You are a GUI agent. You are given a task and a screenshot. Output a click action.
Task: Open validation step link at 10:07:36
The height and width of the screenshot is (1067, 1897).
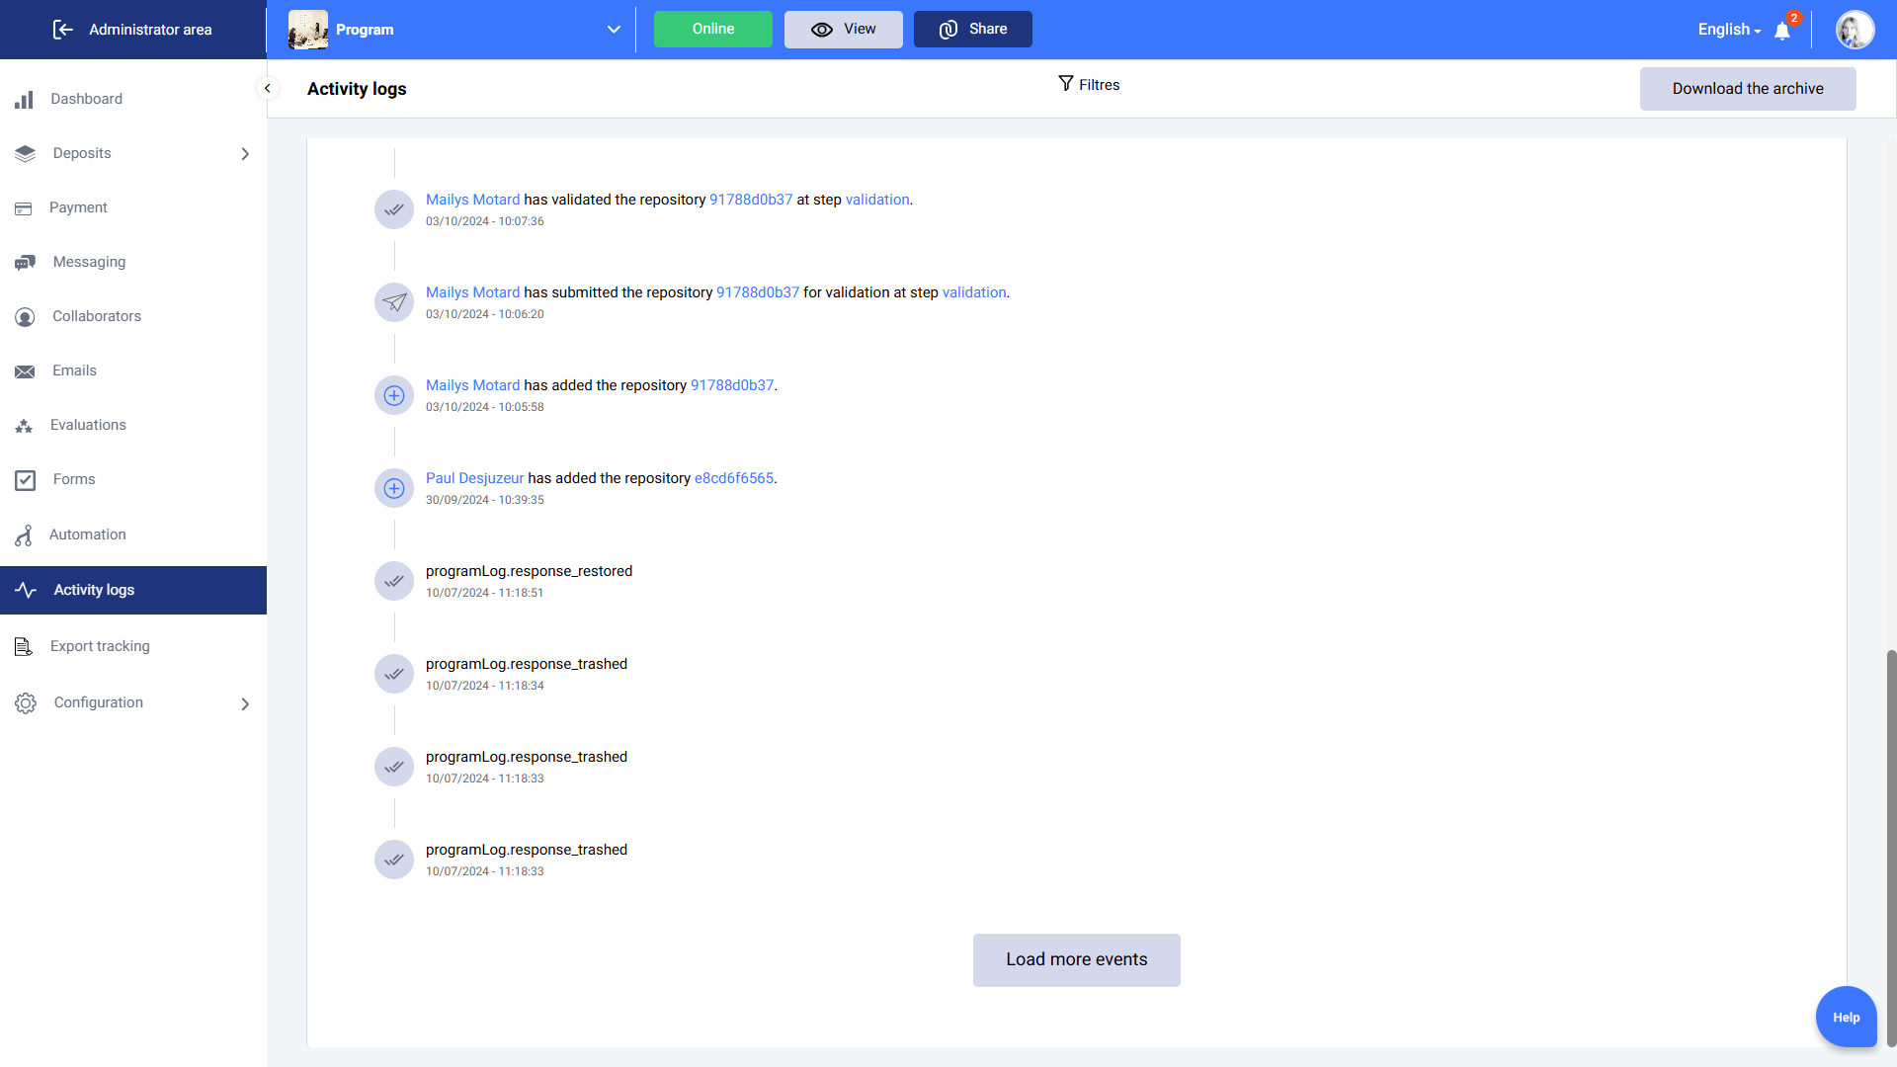click(x=877, y=200)
